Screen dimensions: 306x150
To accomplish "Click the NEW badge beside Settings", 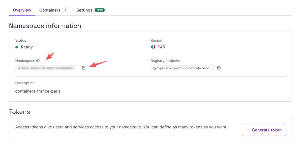I will point(100,10).
